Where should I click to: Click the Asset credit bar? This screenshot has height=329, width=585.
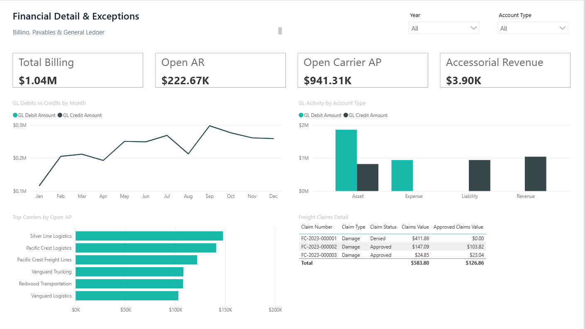tap(368, 178)
